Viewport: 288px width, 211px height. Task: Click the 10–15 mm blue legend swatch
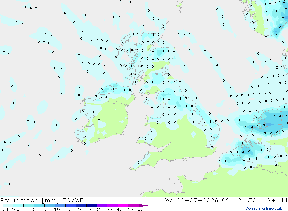tap(60, 205)
